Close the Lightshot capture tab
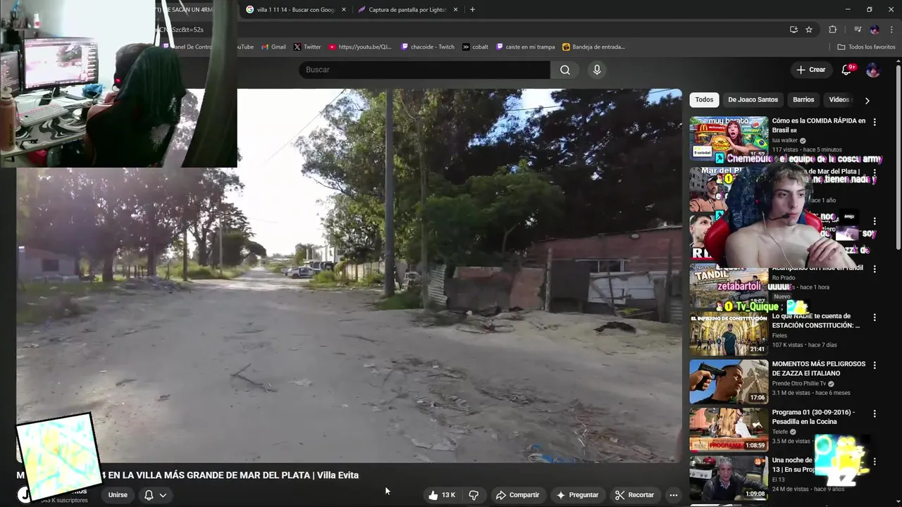 [x=455, y=9]
